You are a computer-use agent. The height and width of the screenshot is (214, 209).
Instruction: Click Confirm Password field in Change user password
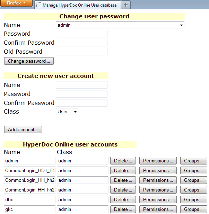[x=81, y=43]
